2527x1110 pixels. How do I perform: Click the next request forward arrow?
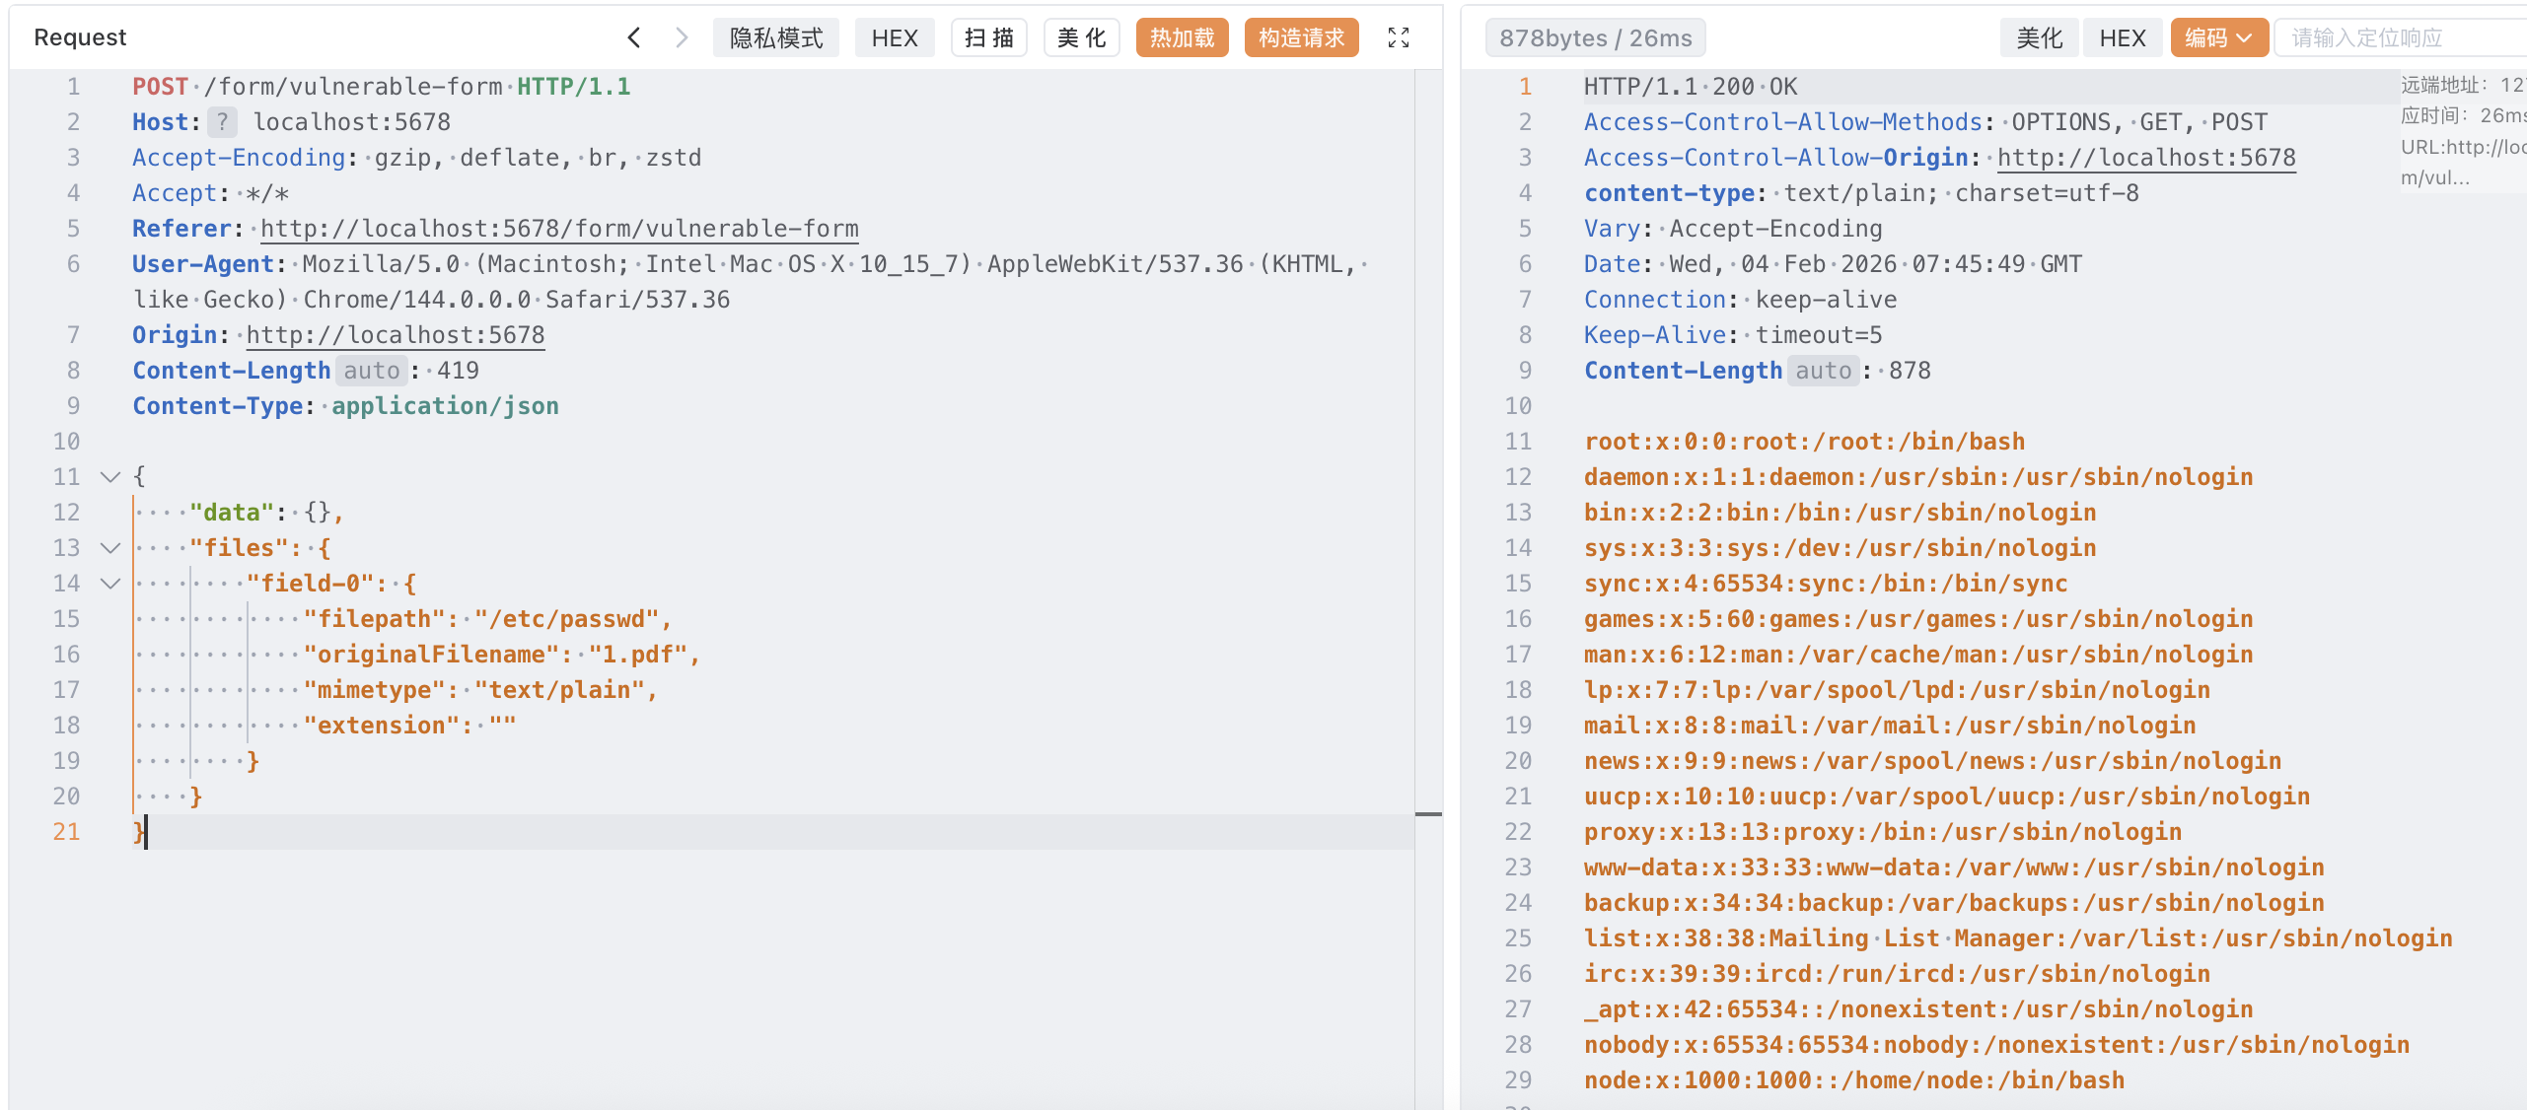pos(682,37)
